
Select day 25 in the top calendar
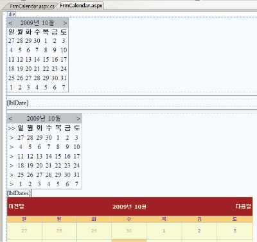(x=12, y=78)
